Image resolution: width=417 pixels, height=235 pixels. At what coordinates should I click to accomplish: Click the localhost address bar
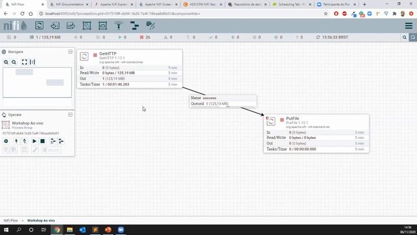tap(181, 14)
